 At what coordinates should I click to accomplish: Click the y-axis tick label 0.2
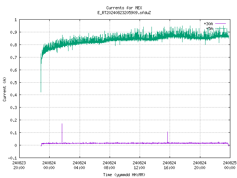click(13, 120)
